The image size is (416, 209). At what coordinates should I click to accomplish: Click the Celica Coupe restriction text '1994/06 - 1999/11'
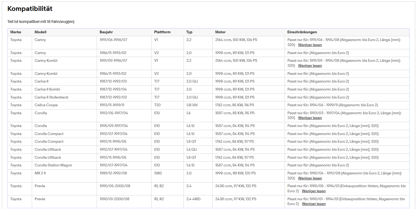click(x=324, y=105)
